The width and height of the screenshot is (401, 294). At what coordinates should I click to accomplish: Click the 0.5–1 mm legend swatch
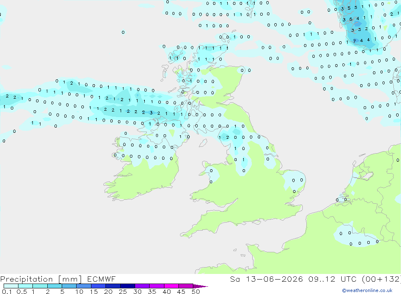pyautogui.click(x=25, y=286)
